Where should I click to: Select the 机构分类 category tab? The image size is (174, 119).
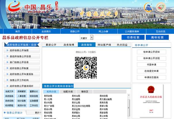click(52, 92)
